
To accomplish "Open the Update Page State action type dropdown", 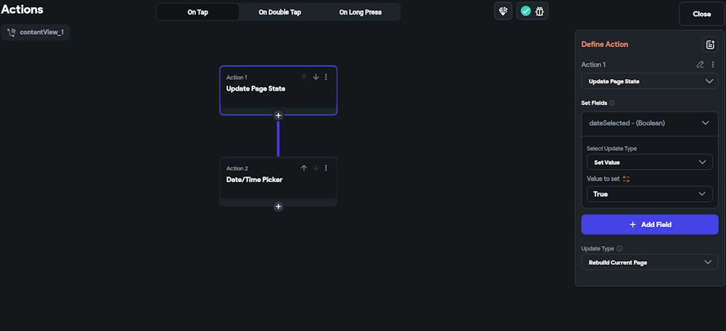I will click(x=650, y=81).
